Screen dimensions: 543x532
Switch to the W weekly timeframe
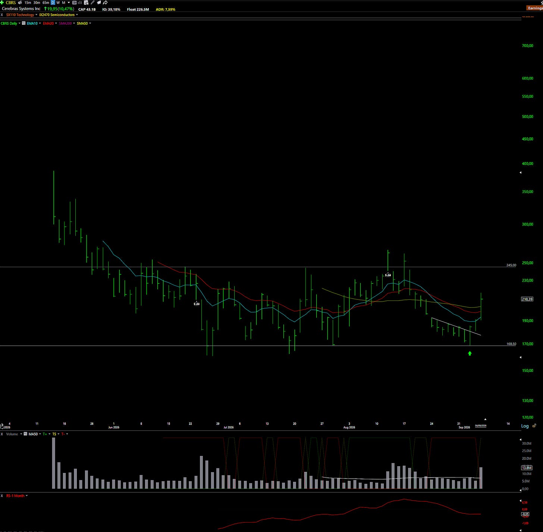[x=58, y=3]
